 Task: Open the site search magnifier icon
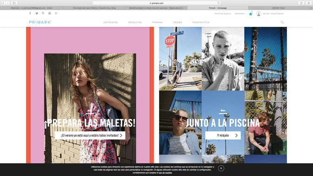pyautogui.click(x=282, y=22)
